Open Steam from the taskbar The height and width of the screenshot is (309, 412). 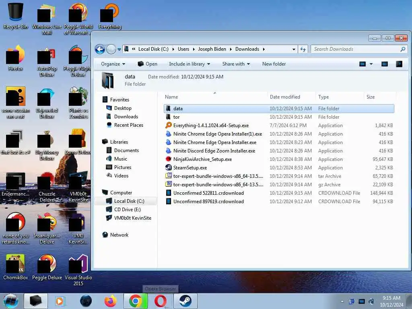185,301
